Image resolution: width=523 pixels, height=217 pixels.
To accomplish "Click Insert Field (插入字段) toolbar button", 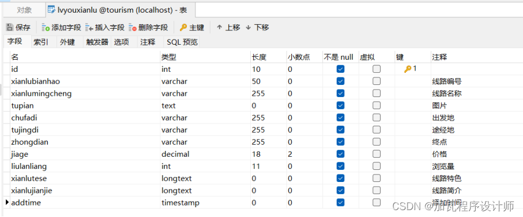I will coord(105,27).
